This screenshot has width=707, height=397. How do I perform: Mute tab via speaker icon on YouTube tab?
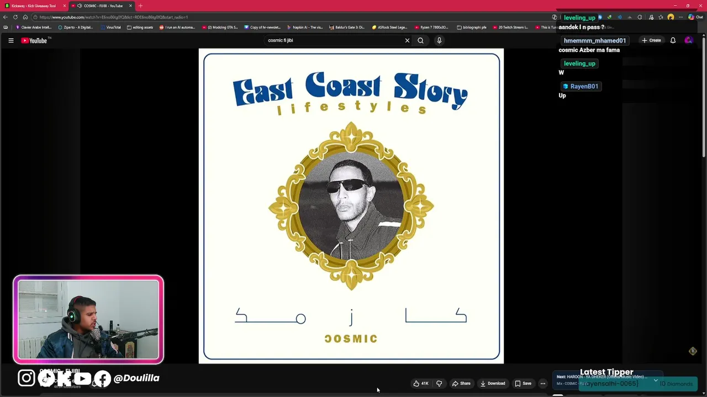pyautogui.click(x=80, y=6)
